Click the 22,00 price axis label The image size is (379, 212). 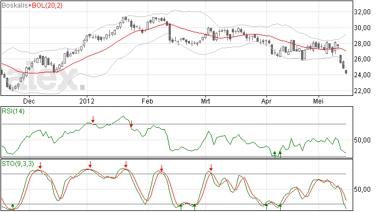(x=363, y=91)
